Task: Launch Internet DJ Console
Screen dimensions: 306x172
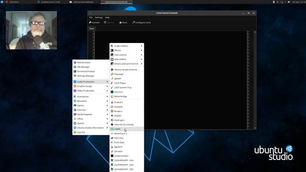Action: click(127, 125)
